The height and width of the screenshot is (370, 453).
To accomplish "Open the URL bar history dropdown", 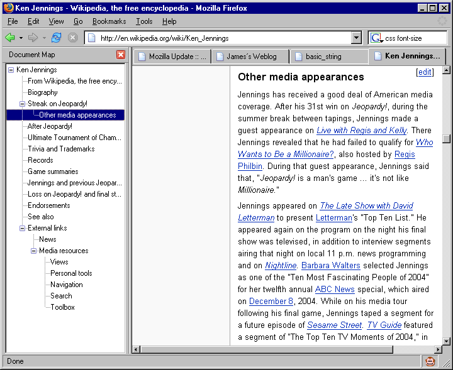I will click(357, 38).
